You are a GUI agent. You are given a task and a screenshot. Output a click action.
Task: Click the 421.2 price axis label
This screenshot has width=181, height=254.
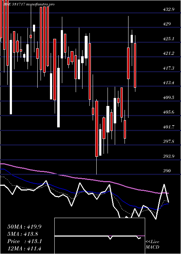(169, 53)
